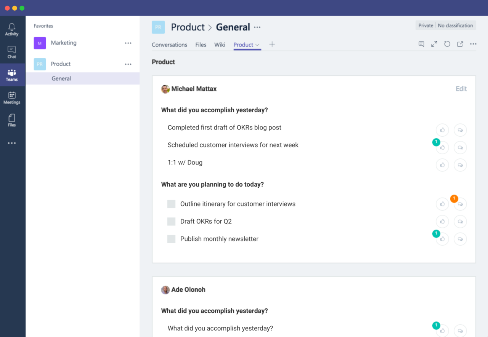Open Meetings from the sidebar

(12, 97)
